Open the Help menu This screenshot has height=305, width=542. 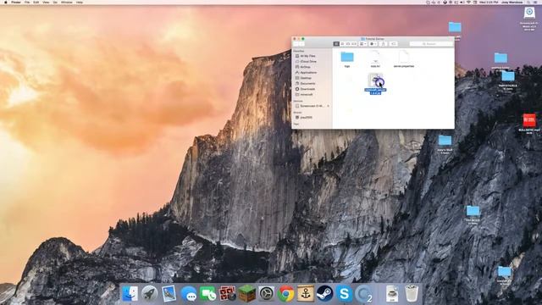click(x=79, y=2)
